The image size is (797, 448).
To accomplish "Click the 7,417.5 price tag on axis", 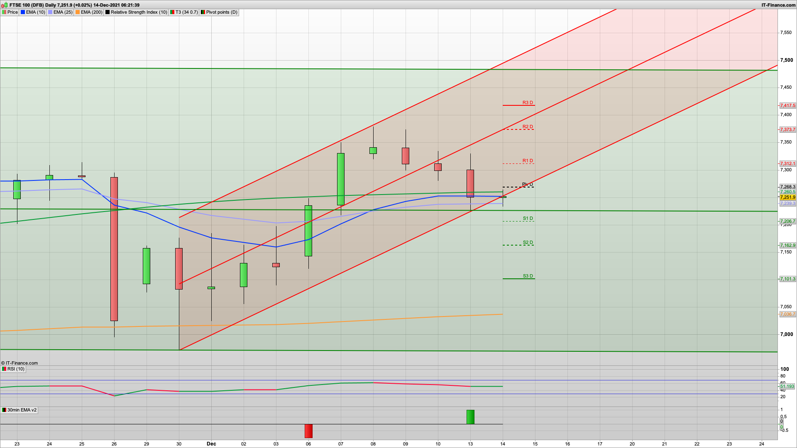I will coord(787,105).
